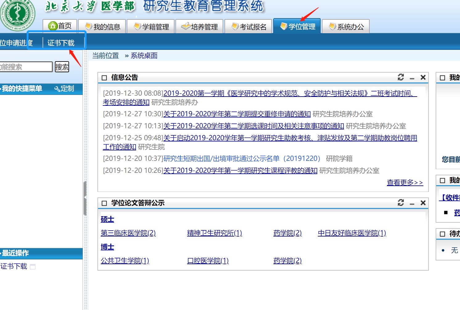Open the 提交重修申请的通知 notice
Image resolution: width=460 pixels, height=310 pixels.
click(237, 114)
